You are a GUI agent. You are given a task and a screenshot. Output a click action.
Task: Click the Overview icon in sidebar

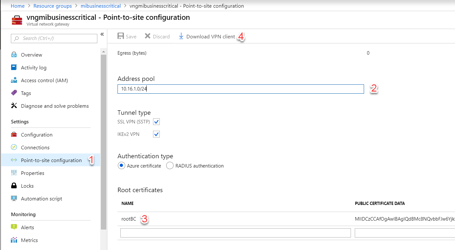(14, 55)
